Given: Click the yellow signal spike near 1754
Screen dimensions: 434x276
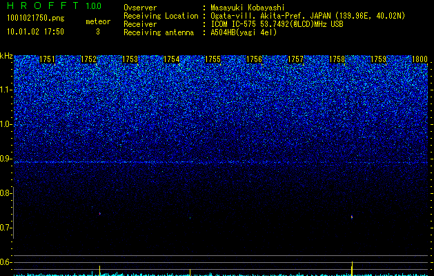Looking at the screenshot, I should [x=190, y=272].
